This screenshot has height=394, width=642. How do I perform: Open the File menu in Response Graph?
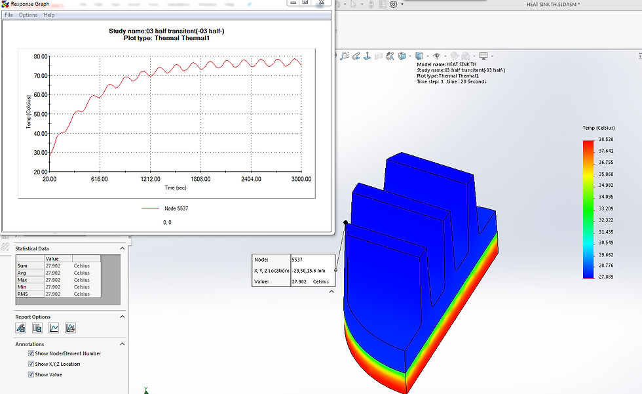9,14
